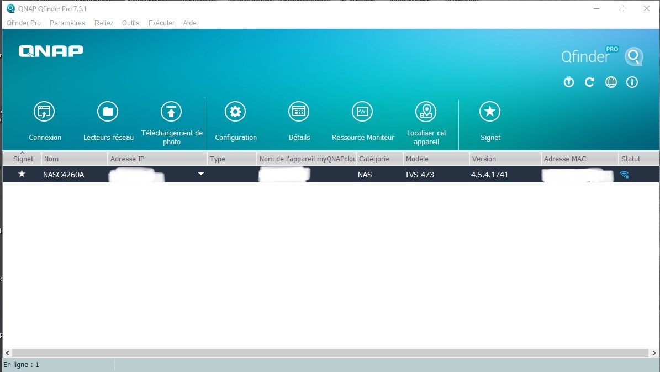The width and height of the screenshot is (660, 372).
Task: Open the Outils menu
Action: 130,23
